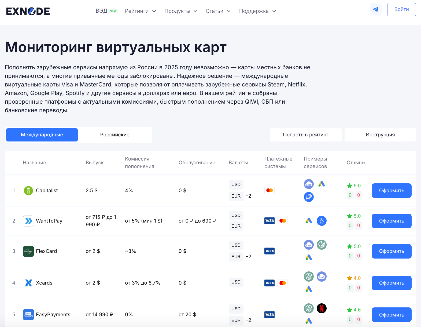
Task: Open the Поддержка dropdown menu
Action: (257, 11)
